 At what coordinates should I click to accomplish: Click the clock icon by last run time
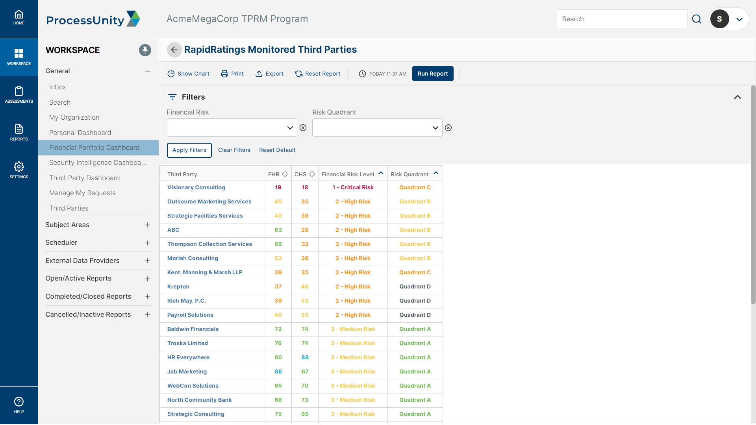coord(362,74)
